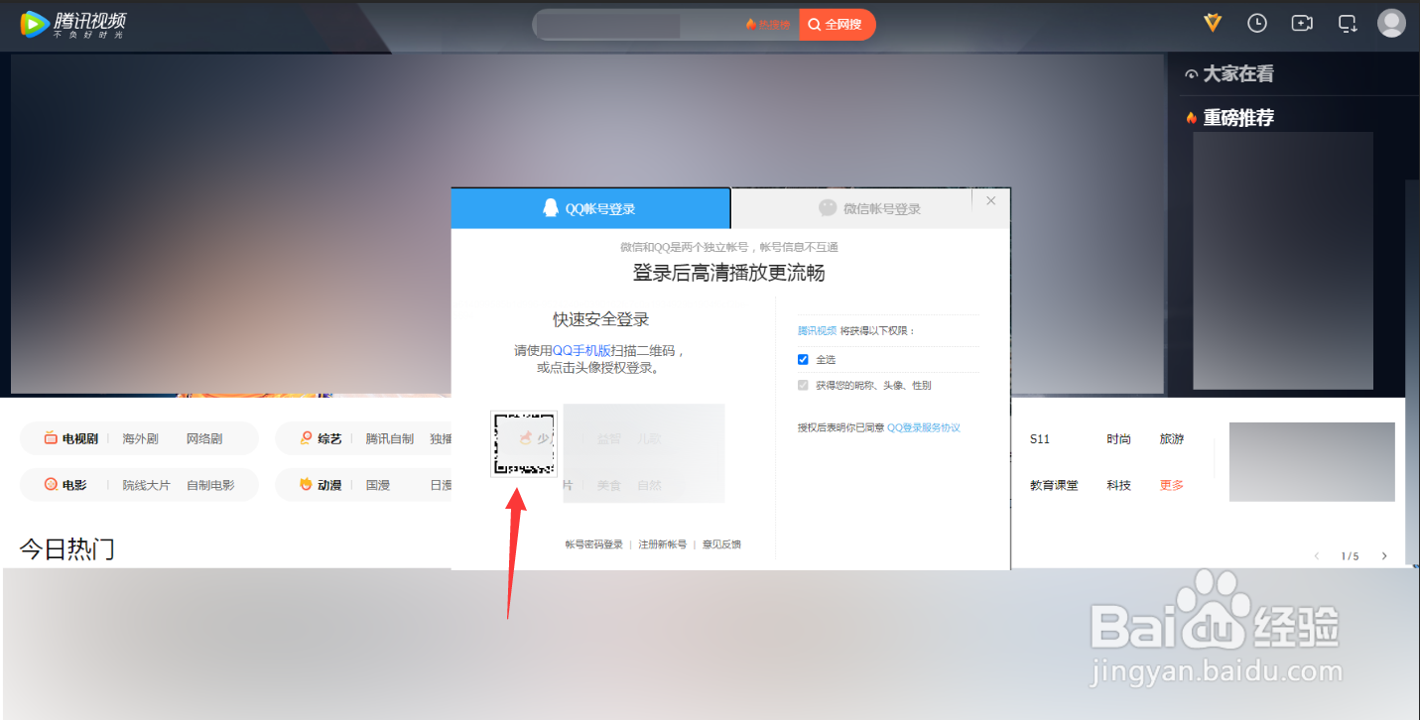Open the 网络剧 category
The width and height of the screenshot is (1420, 720).
pos(204,438)
